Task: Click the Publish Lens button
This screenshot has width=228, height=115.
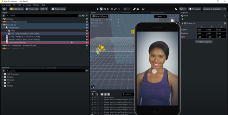Action: (x=17, y=9)
